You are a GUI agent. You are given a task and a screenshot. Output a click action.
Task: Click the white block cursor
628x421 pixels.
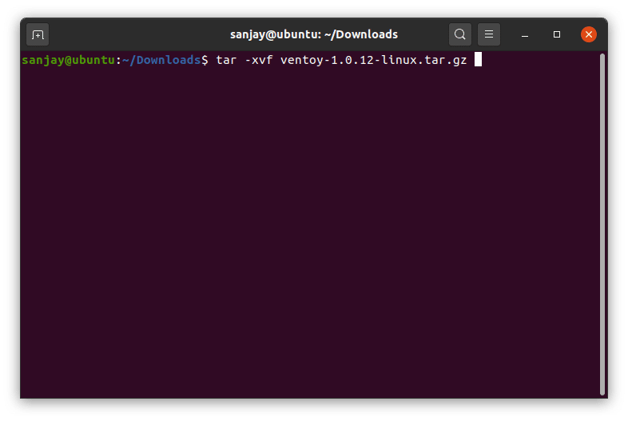coord(478,60)
